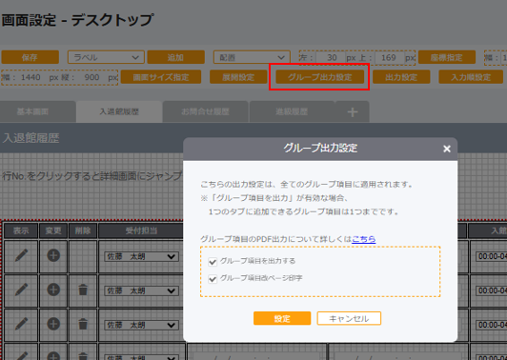Open the 配置 dropdown
The image size is (507, 360).
click(252, 57)
